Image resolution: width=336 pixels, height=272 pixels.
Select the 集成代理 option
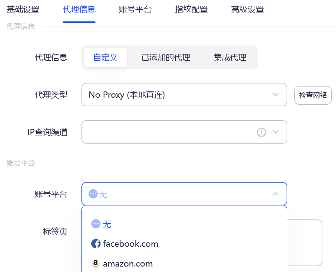[x=229, y=57]
